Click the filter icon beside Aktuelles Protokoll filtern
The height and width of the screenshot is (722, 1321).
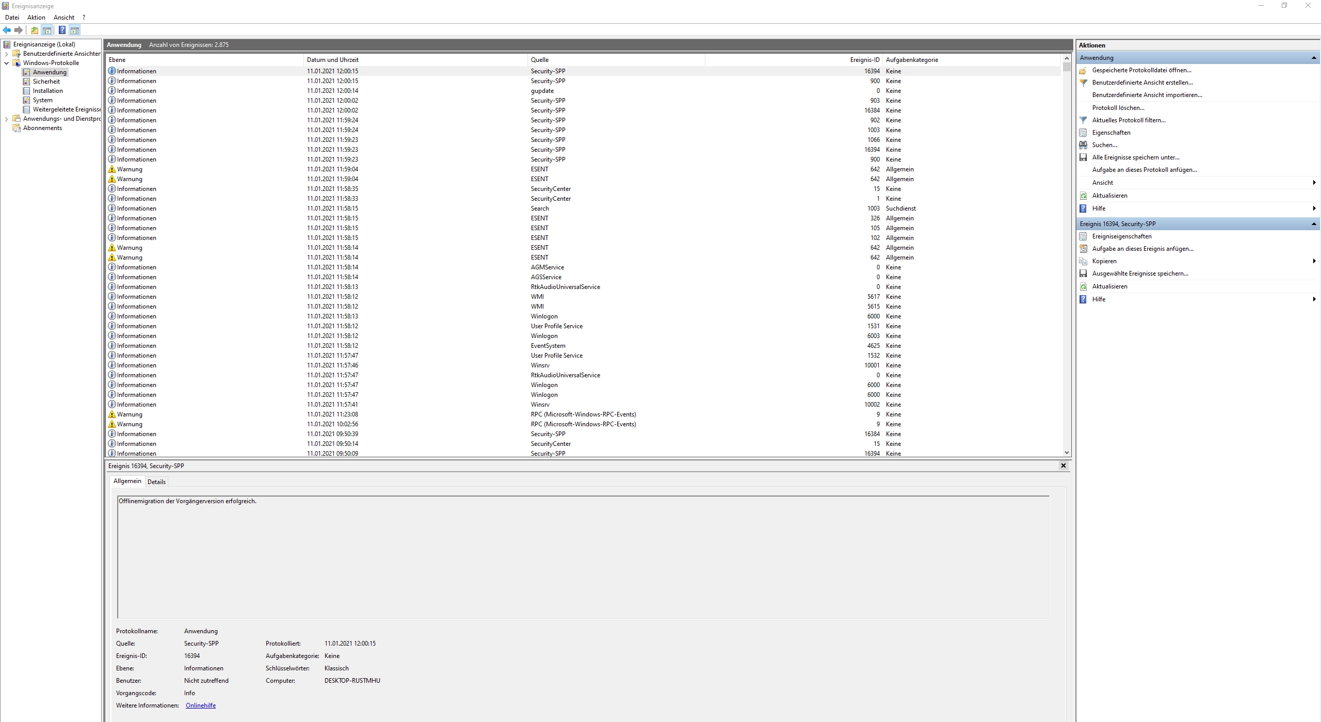(1083, 120)
